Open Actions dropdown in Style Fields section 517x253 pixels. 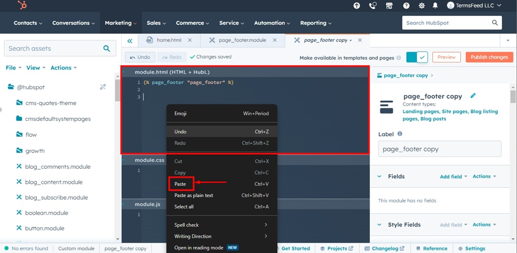tap(484, 224)
